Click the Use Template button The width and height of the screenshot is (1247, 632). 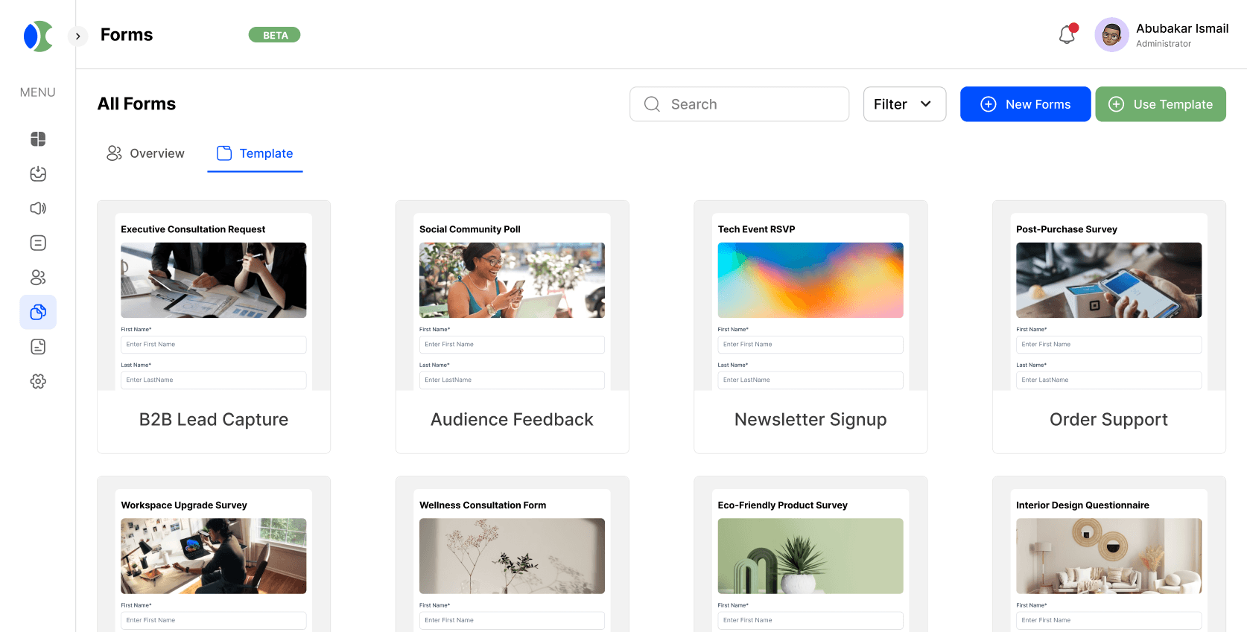(1161, 104)
